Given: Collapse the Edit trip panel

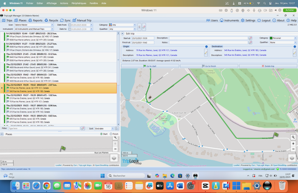Looking at the screenshot, I should (122, 34).
